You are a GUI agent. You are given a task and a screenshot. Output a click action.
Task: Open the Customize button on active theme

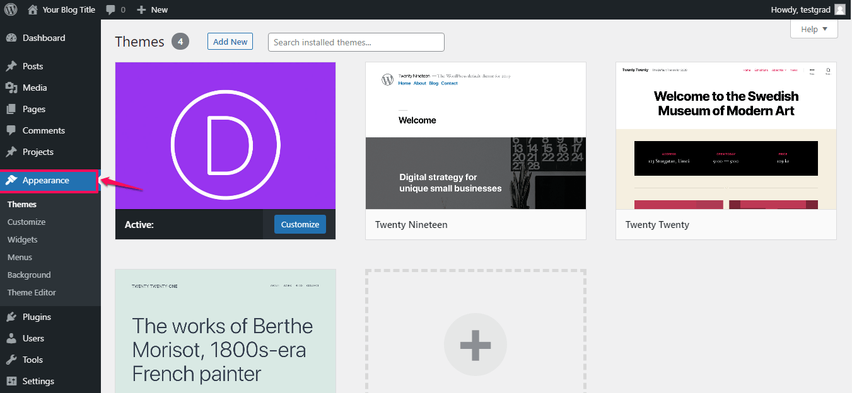300,224
